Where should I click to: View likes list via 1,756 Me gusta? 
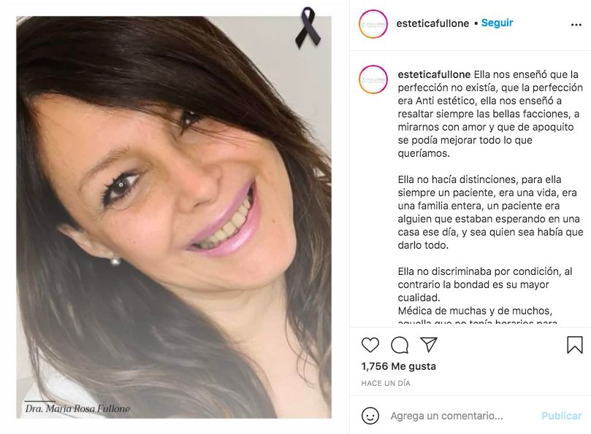coord(398,366)
